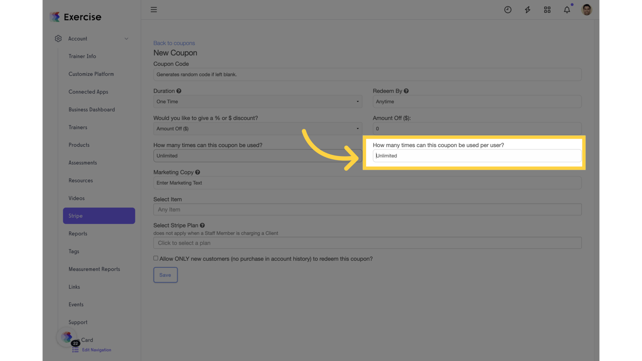
Task: Click the Edit Navigation link
Action: coord(97,350)
